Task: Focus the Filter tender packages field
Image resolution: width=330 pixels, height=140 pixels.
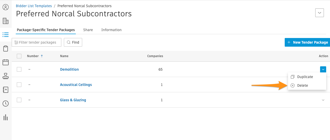Action: pyautogui.click(x=37, y=42)
